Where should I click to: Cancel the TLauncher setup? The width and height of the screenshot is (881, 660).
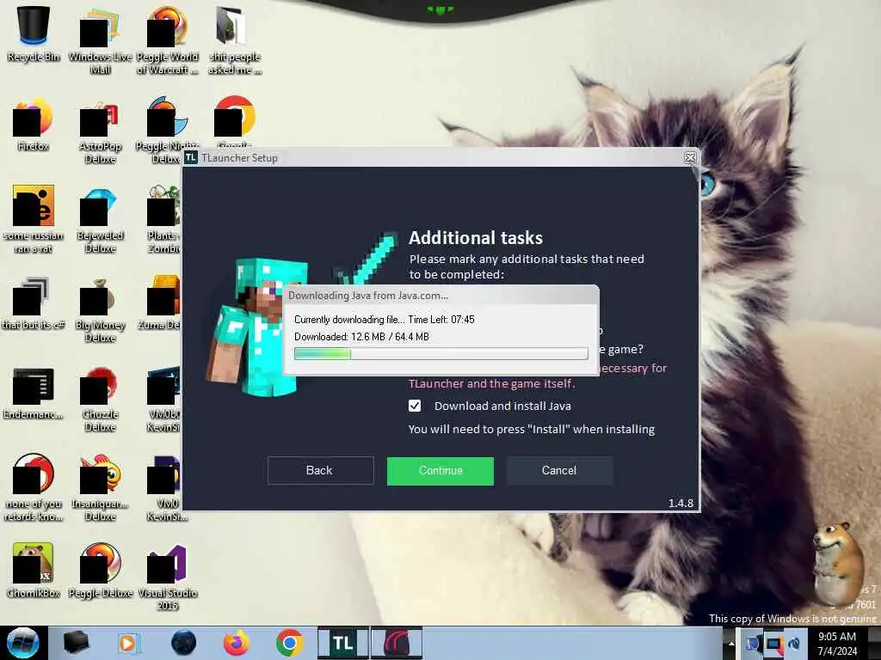pos(559,470)
